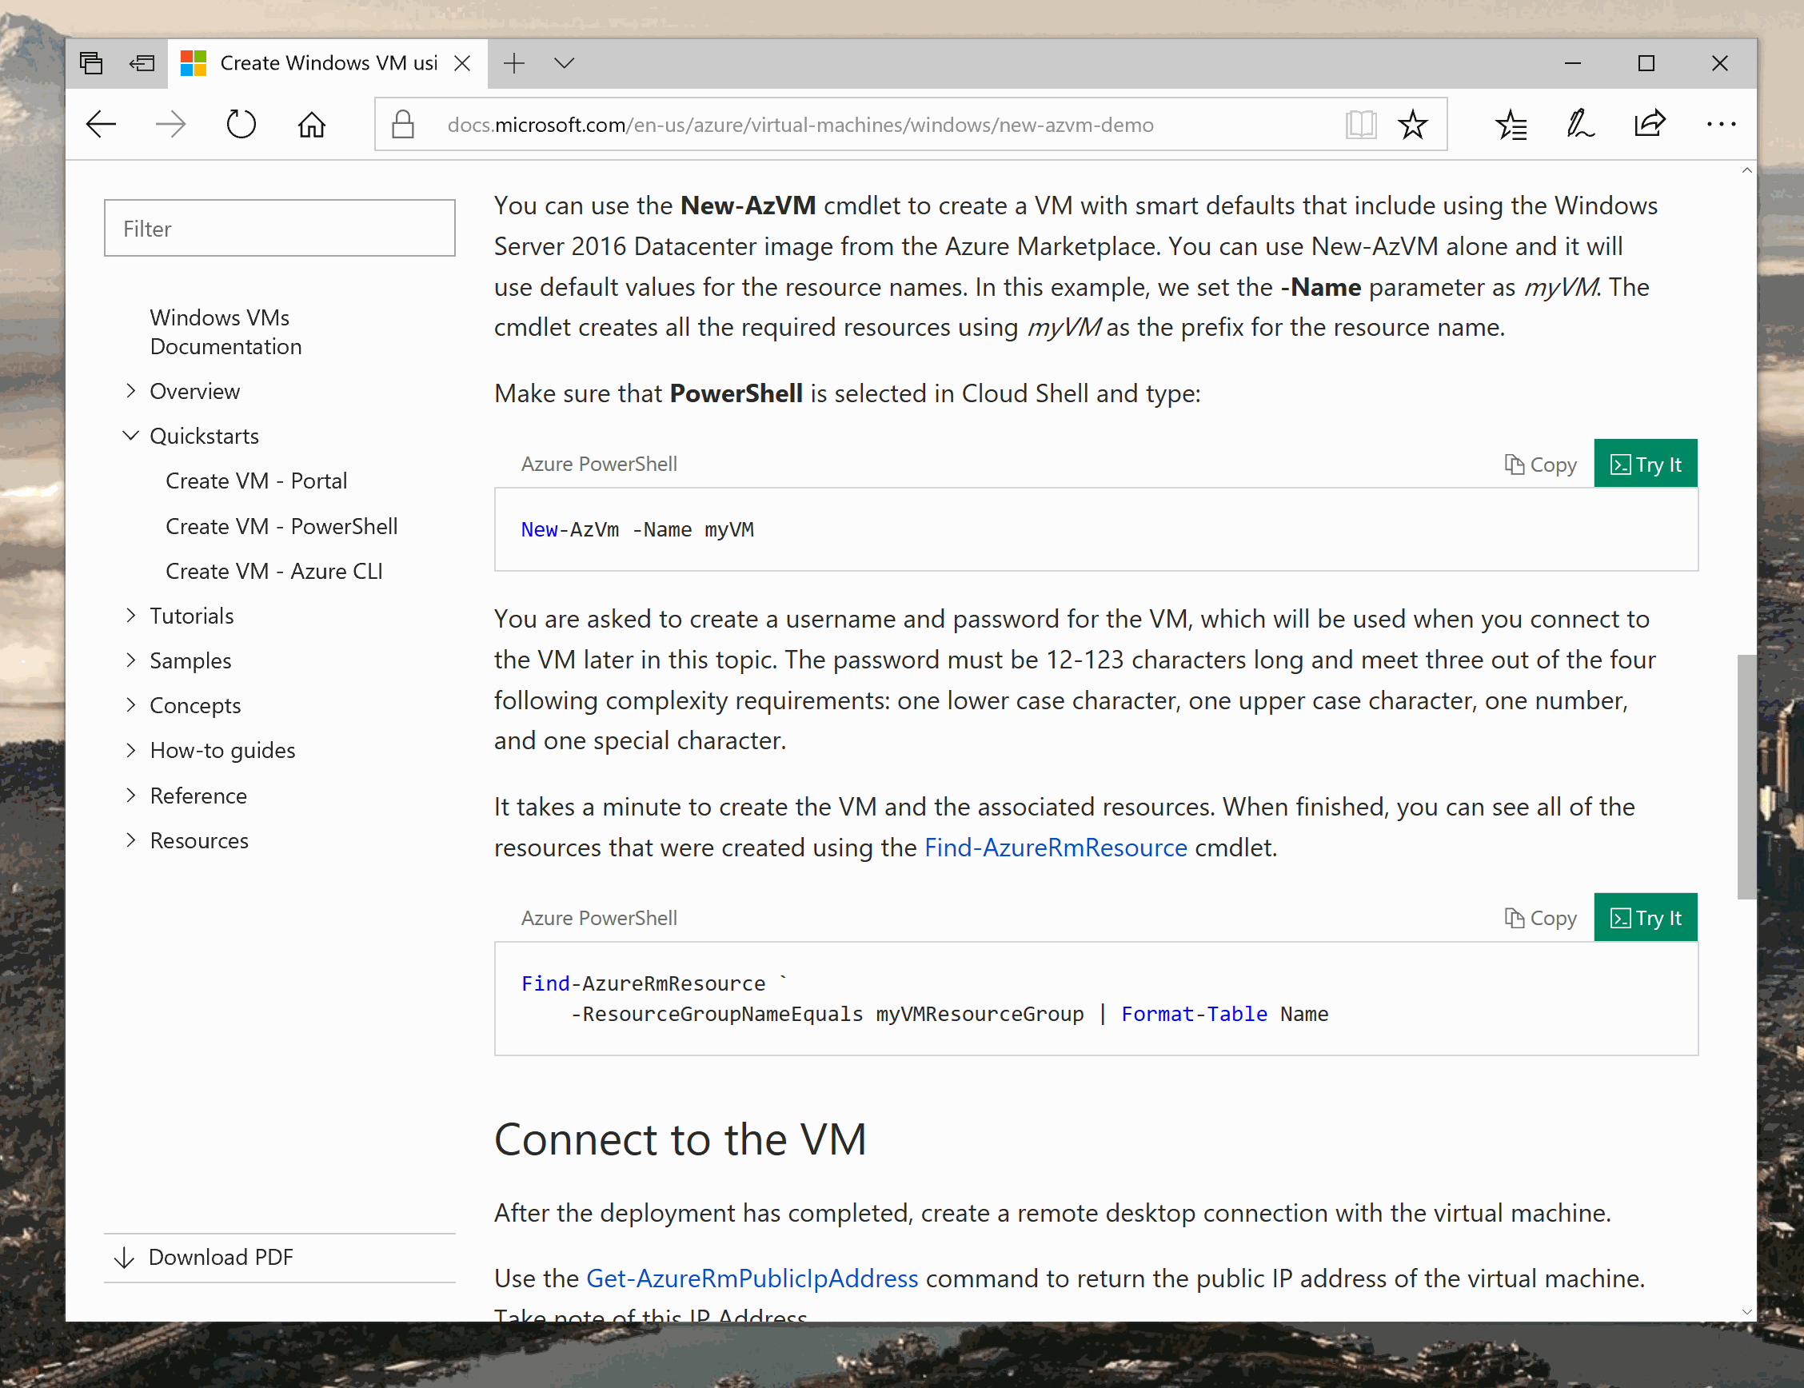Click Try It on the Find-AzureRmResource snippet
The height and width of the screenshot is (1388, 1804).
click(1645, 917)
